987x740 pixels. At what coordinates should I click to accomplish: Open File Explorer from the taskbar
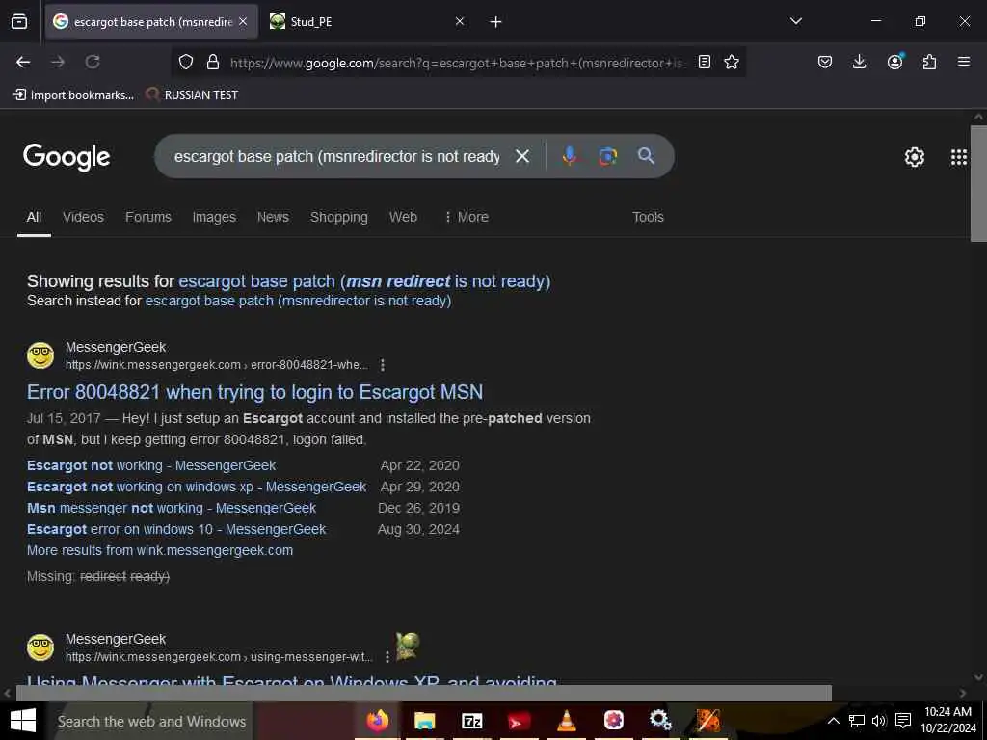pyautogui.click(x=425, y=721)
